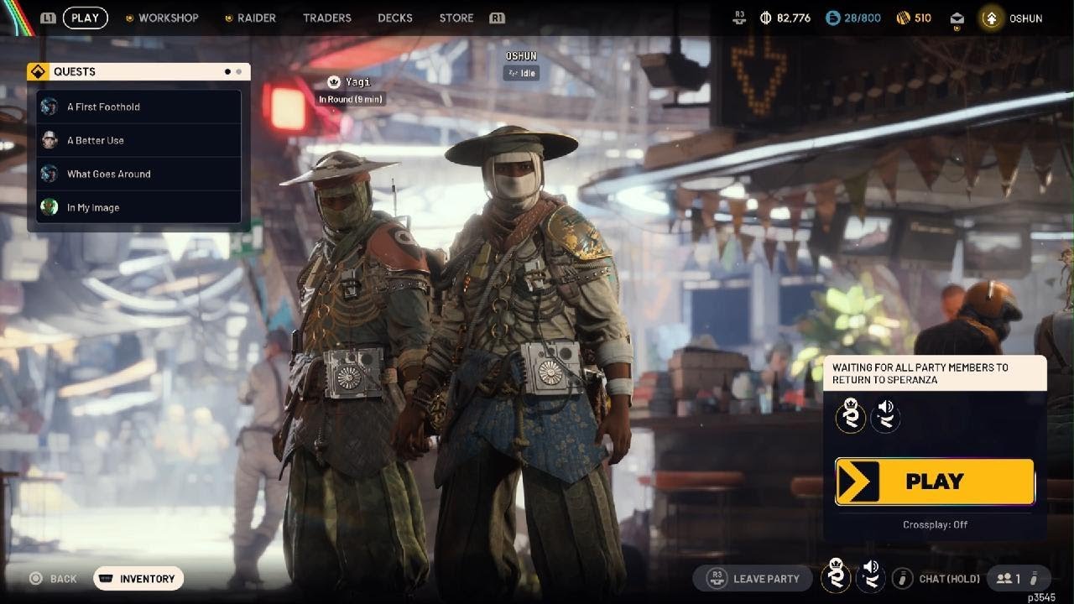
Task: Click the QUESTS panel header
Action: [138, 72]
